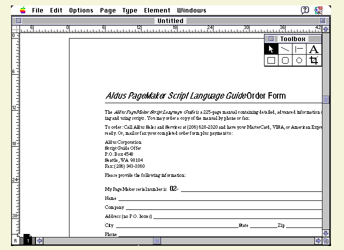Select the Pointer tool in Toolbox
344x250 pixels.
click(x=271, y=49)
